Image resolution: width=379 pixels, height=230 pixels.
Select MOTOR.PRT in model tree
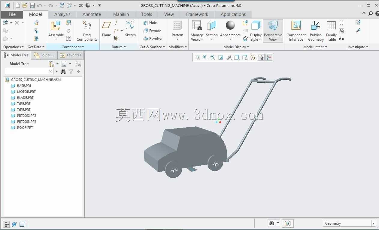(x=26, y=92)
